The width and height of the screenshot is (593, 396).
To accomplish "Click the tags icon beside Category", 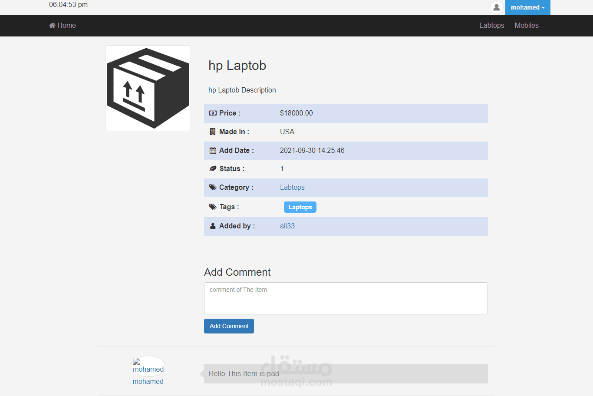I will click(213, 187).
